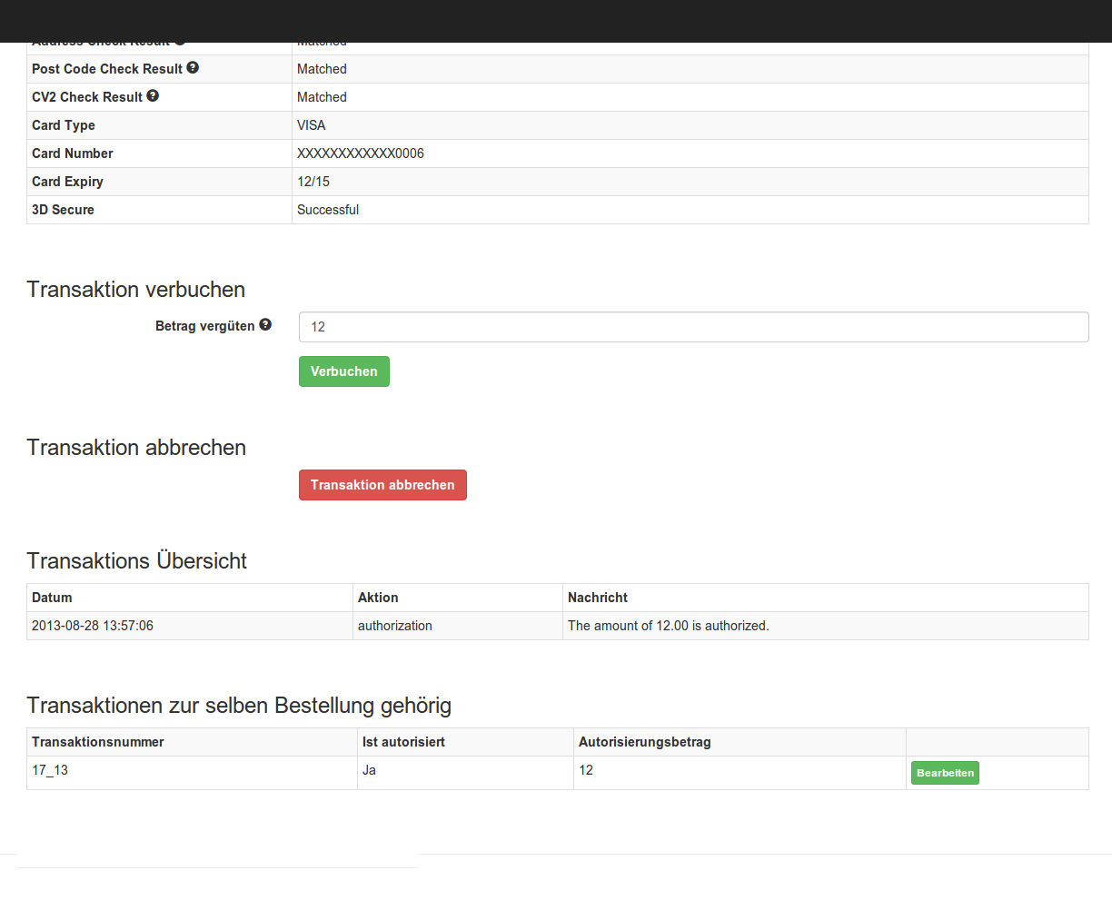Click the Nachricht column header

[598, 598]
